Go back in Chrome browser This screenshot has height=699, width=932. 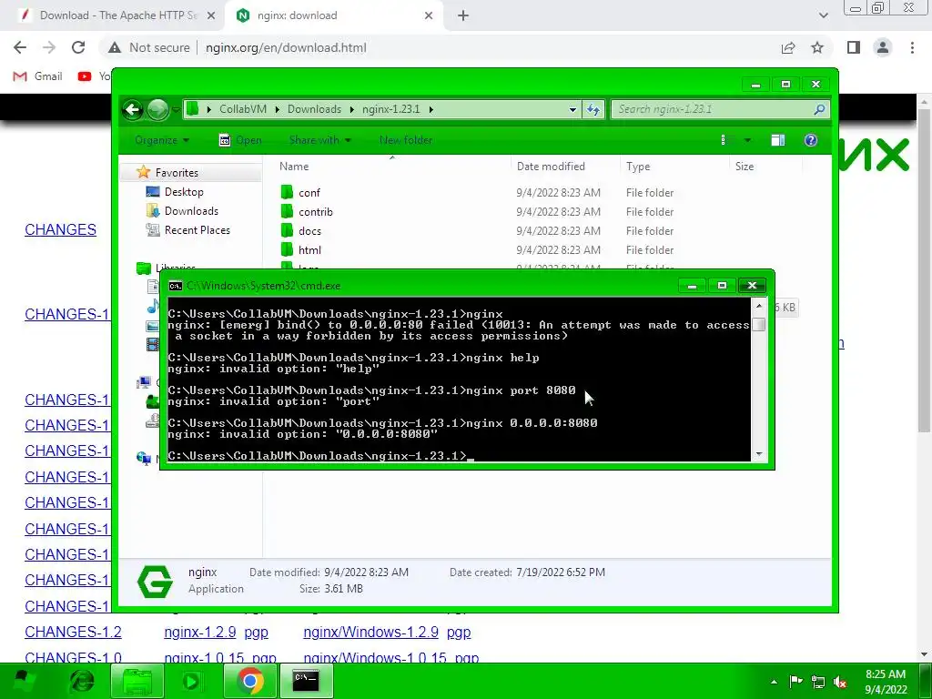pos(20,47)
